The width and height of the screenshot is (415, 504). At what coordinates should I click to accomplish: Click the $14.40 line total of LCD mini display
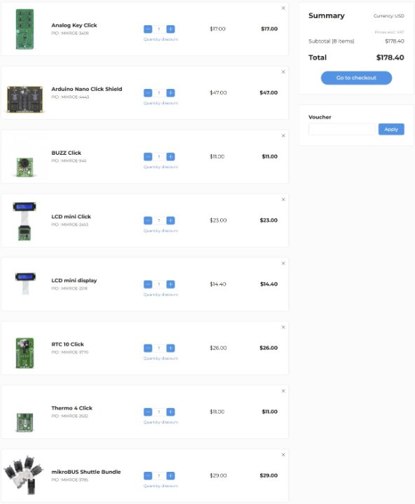coord(268,284)
